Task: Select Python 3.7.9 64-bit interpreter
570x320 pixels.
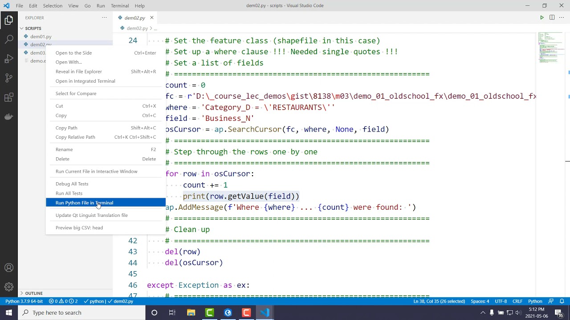Action: point(24,301)
